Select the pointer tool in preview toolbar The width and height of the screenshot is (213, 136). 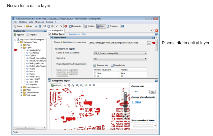(65, 85)
